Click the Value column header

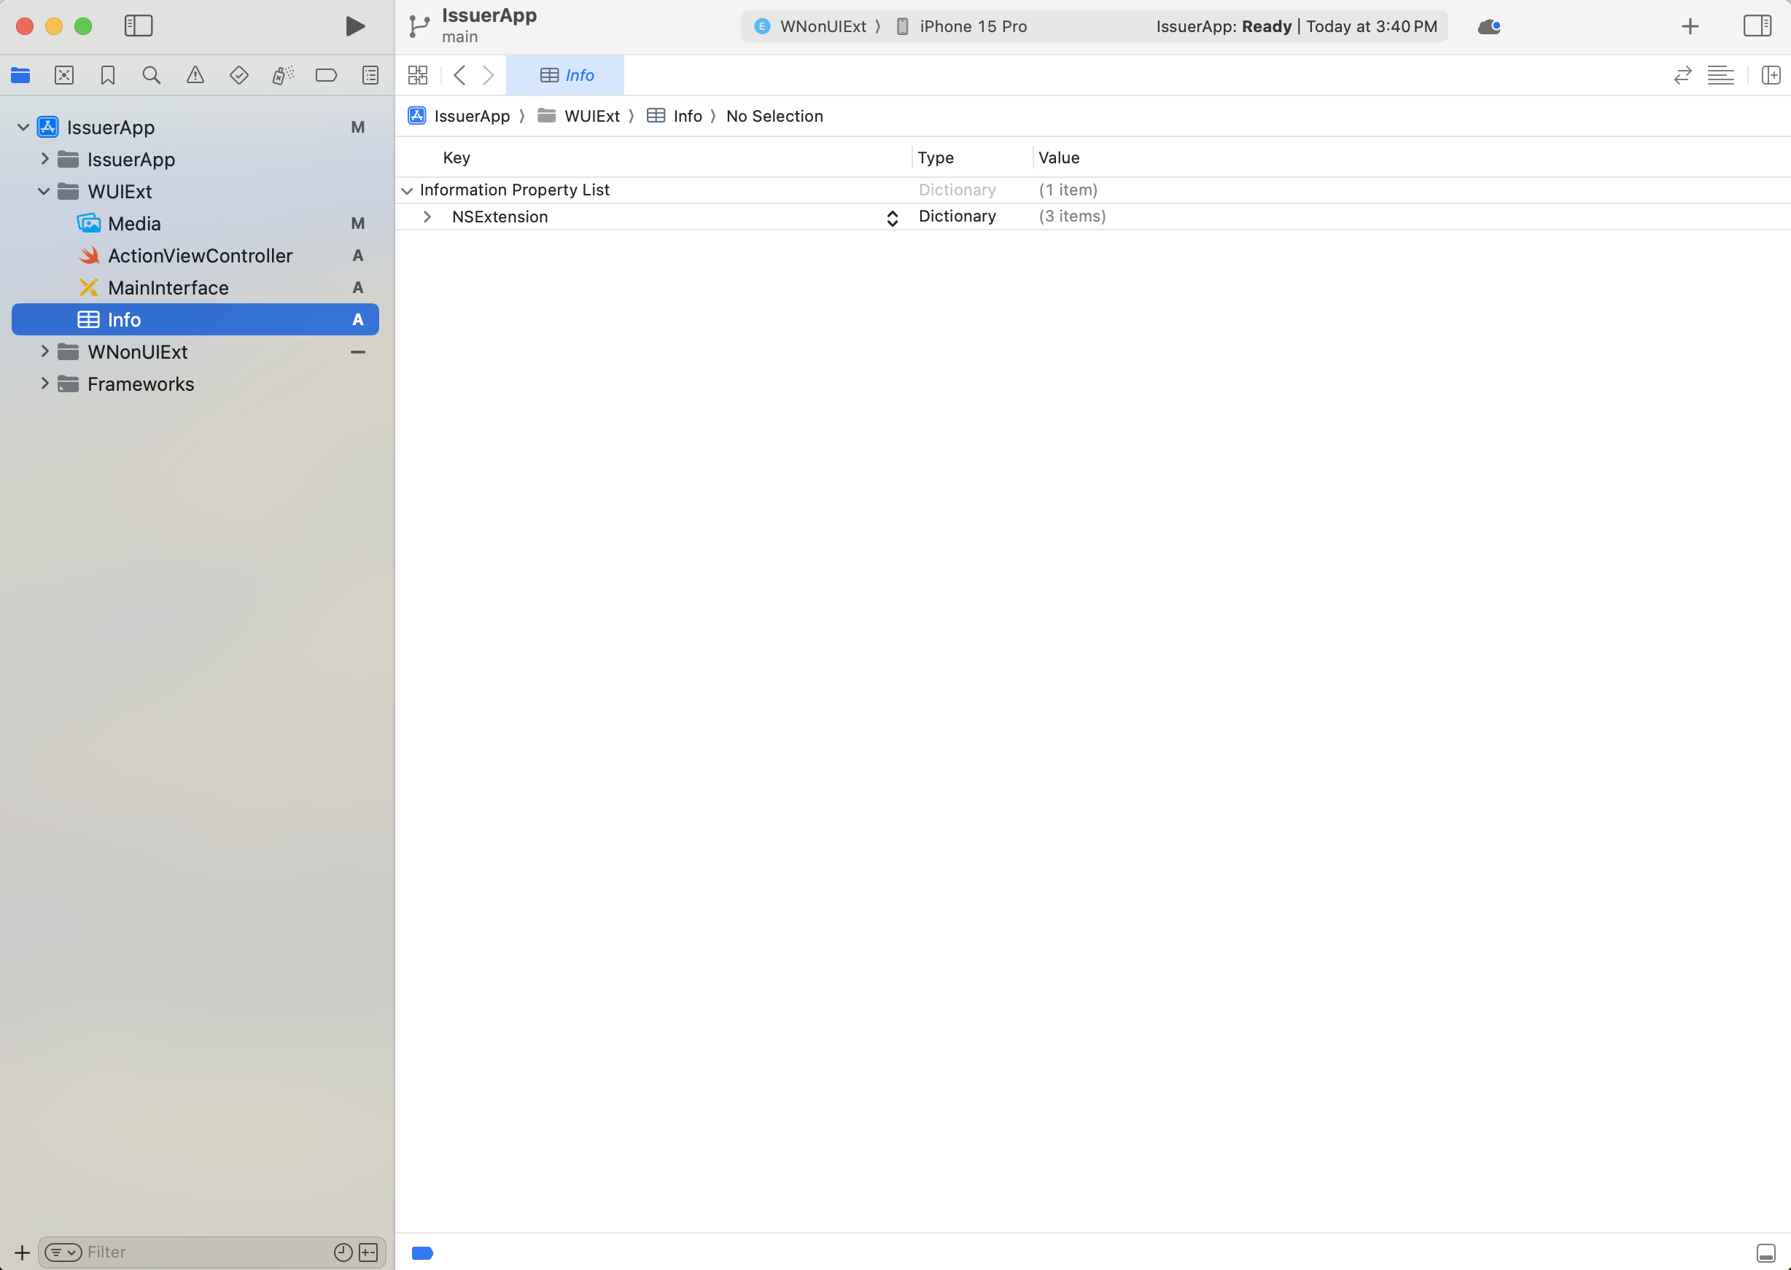click(1058, 157)
